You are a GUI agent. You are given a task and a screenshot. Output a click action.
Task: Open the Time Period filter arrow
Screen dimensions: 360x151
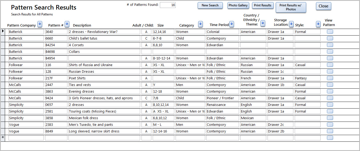(232, 24)
